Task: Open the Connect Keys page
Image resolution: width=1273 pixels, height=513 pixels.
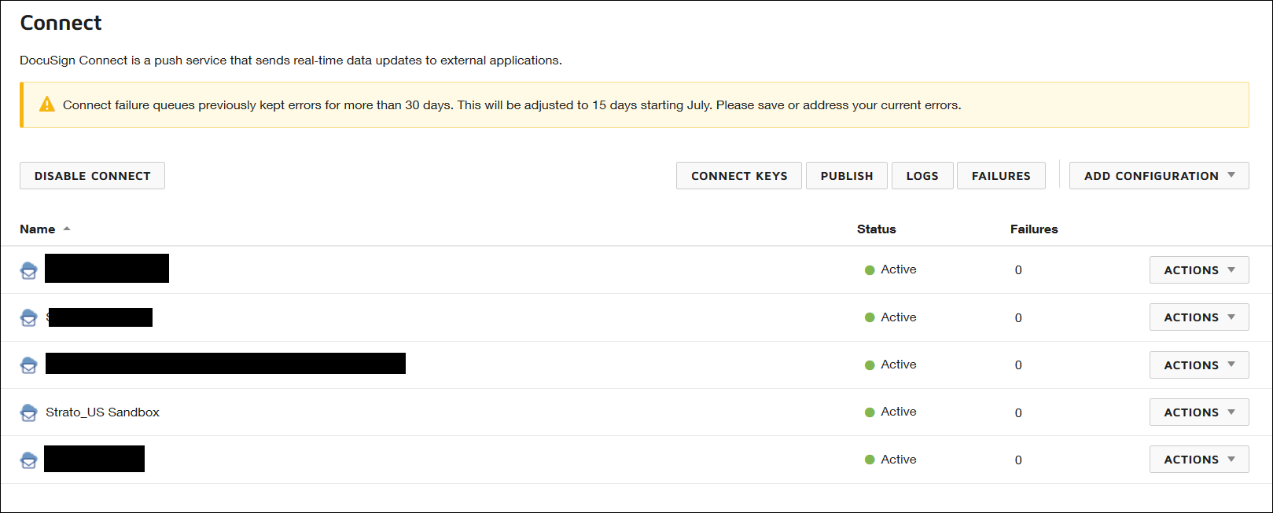Action: pyautogui.click(x=738, y=176)
